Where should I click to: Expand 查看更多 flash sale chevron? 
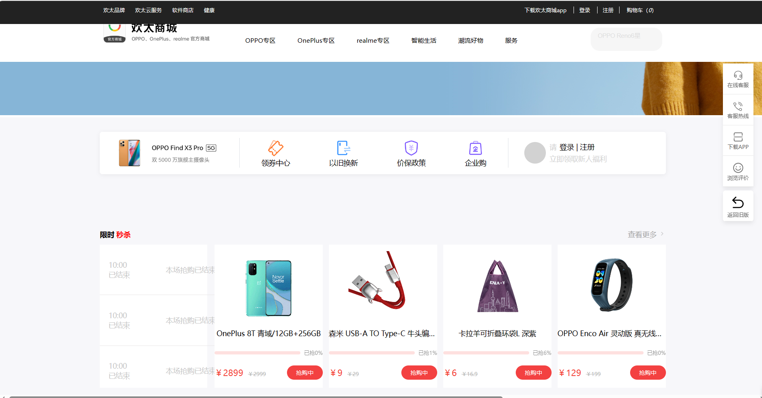click(662, 234)
